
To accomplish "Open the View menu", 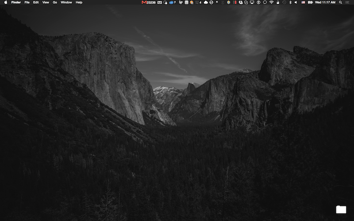I will (x=46, y=2).
